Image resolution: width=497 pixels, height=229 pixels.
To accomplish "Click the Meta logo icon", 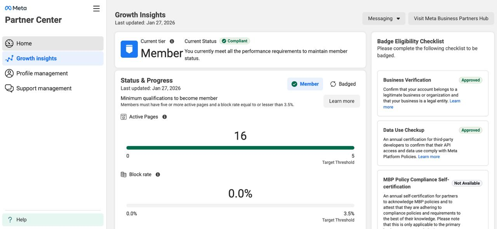I will click(8, 8).
